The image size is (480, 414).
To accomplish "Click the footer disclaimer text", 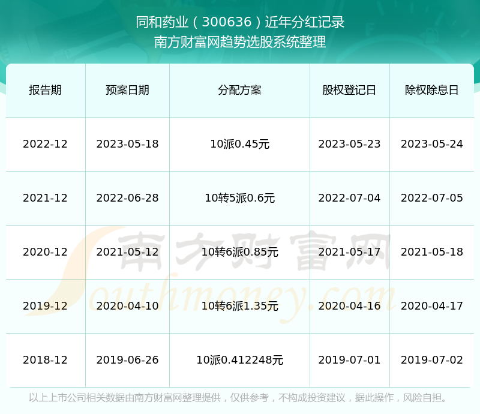I will (x=238, y=398).
